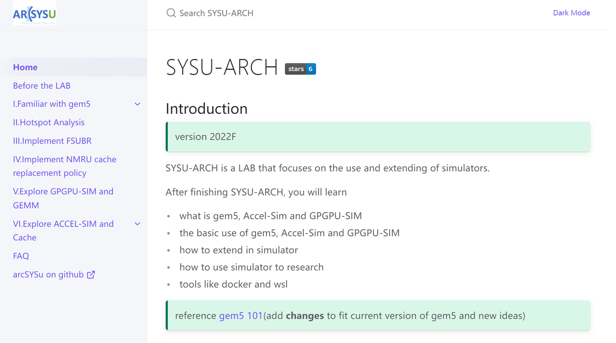Viewport: 616px width, 343px height.
Task: Open the gem5 101 reference link
Action: point(240,316)
